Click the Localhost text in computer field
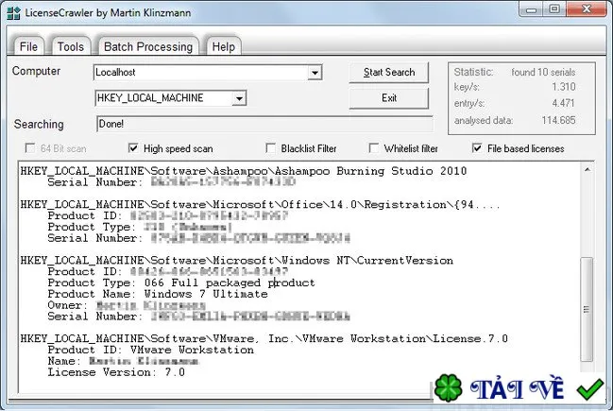 pyautogui.click(x=115, y=73)
